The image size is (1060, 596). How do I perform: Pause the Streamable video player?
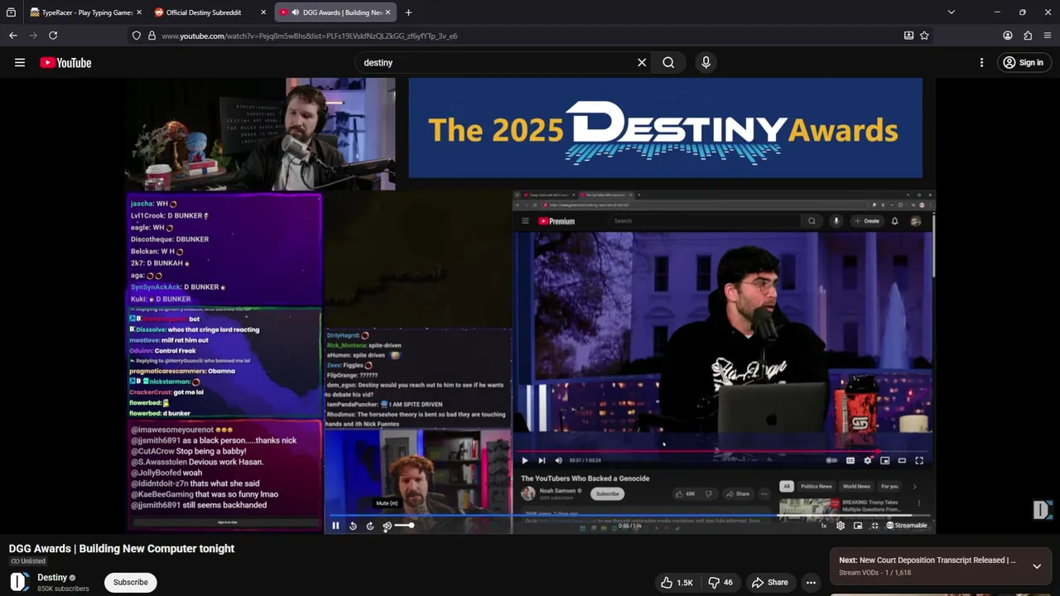coord(335,526)
